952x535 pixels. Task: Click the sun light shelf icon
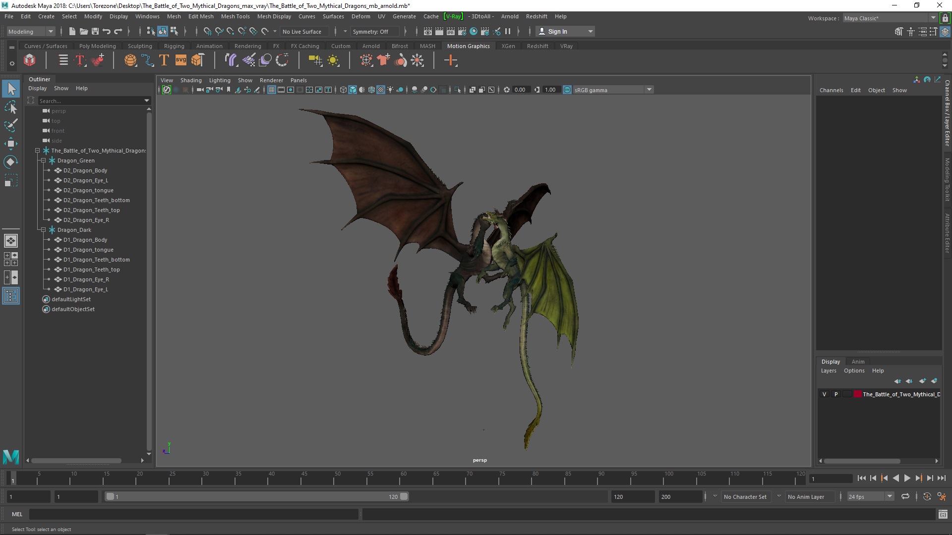point(333,60)
